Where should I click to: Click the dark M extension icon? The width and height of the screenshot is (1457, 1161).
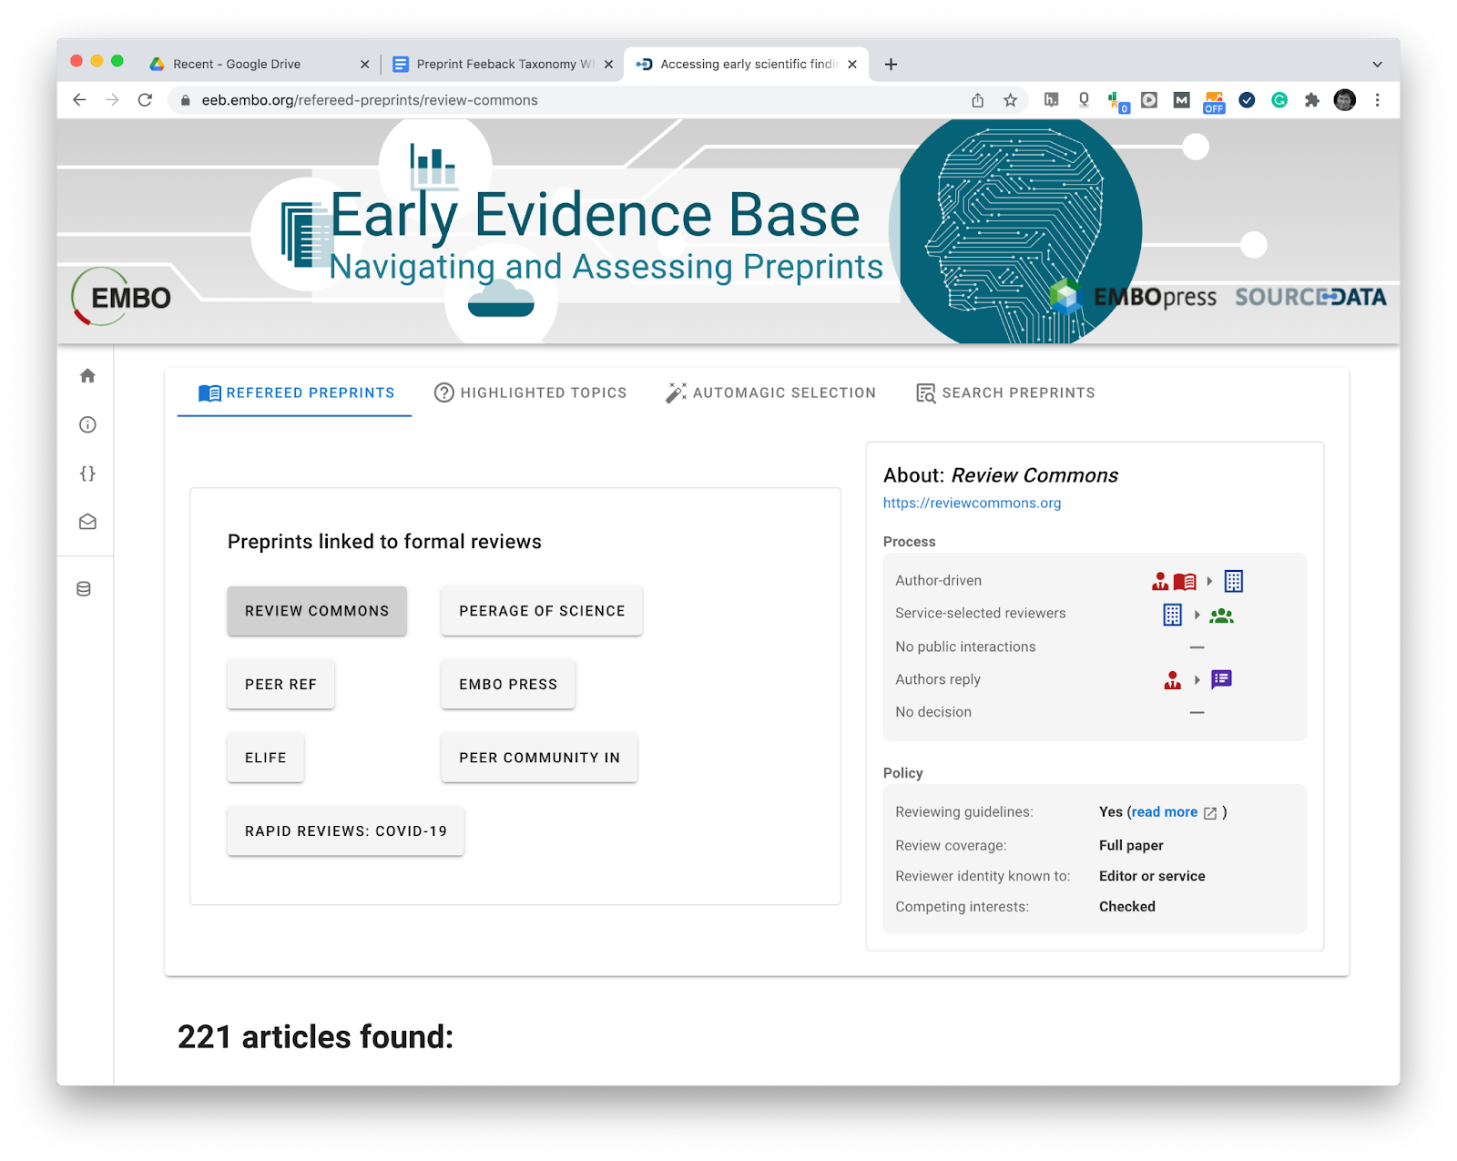(1181, 100)
